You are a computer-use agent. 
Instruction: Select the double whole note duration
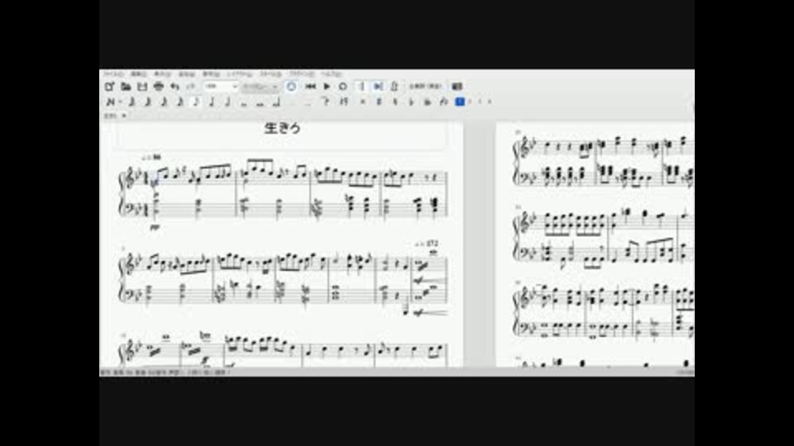(260, 102)
